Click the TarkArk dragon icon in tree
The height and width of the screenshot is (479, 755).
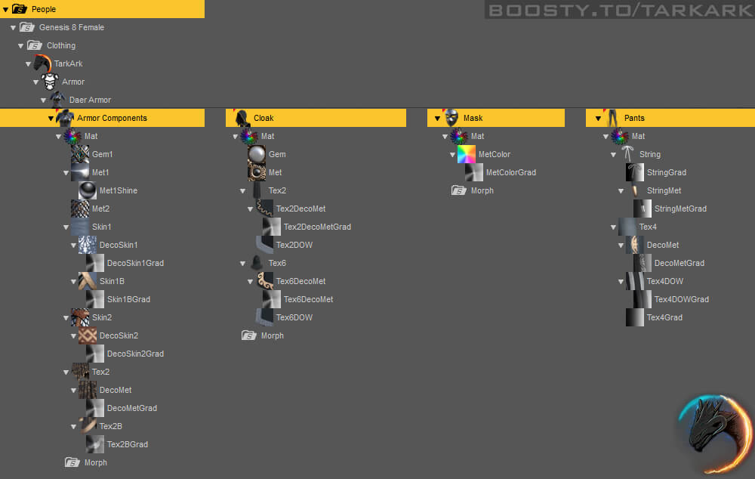(x=42, y=63)
